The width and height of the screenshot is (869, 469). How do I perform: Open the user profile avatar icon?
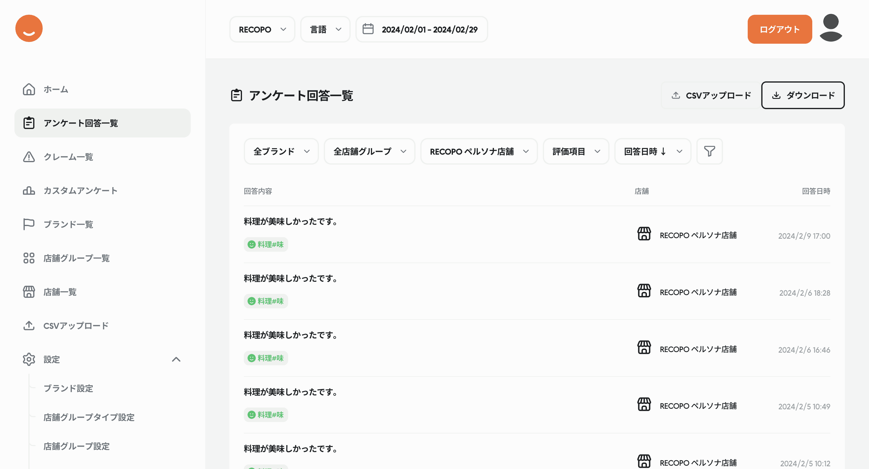831,28
